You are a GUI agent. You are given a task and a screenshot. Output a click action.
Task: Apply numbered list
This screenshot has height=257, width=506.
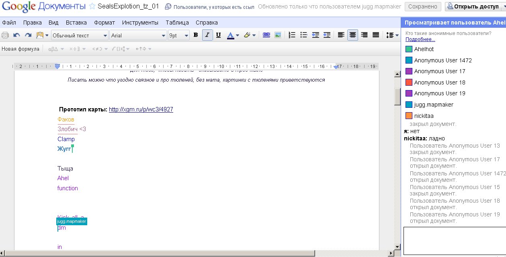pyautogui.click(x=292, y=35)
